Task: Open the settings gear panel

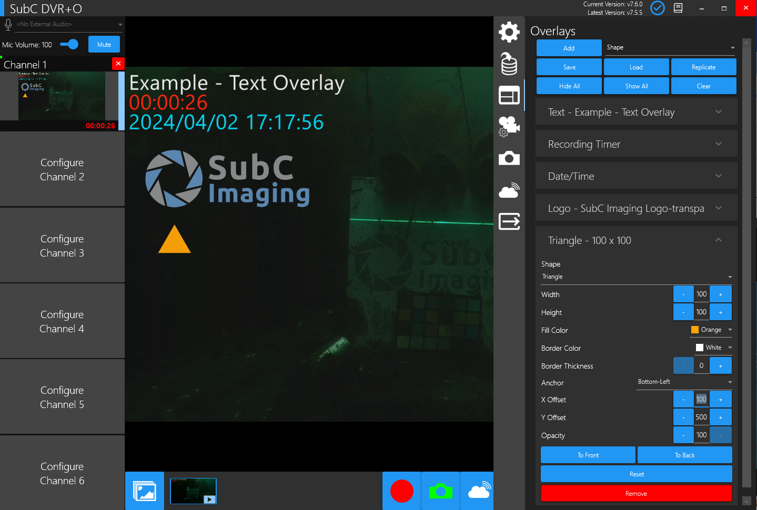Action: coord(509,32)
